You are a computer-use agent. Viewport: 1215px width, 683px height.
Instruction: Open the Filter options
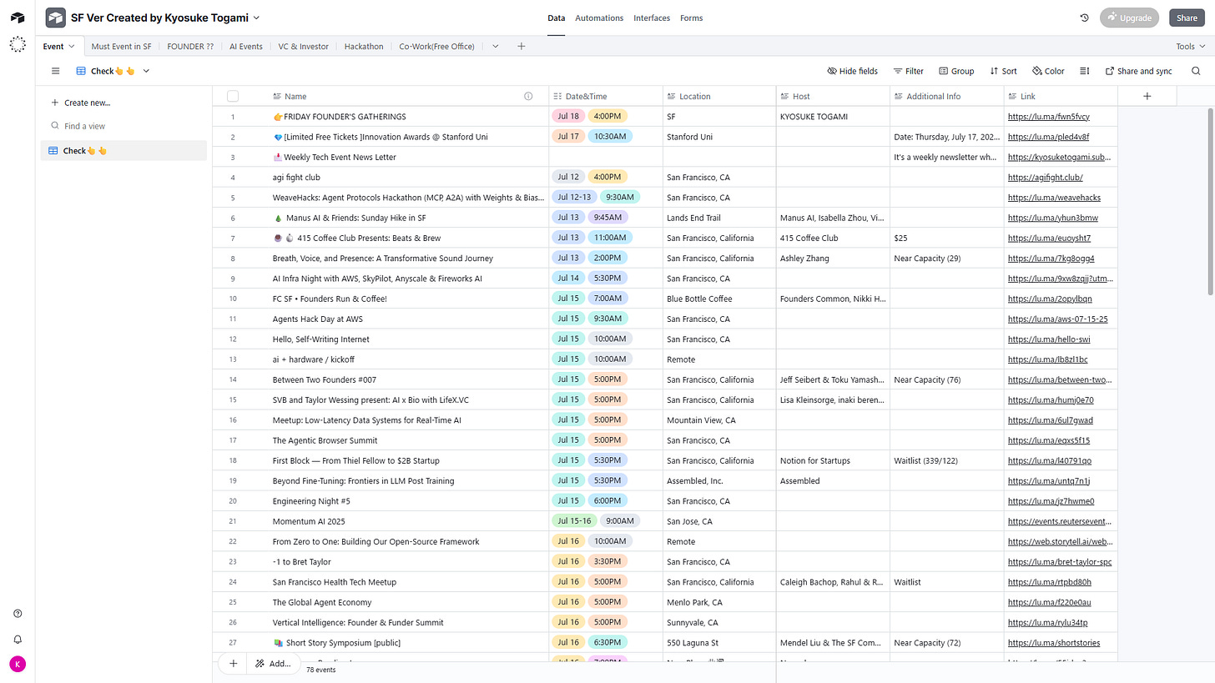tap(908, 71)
